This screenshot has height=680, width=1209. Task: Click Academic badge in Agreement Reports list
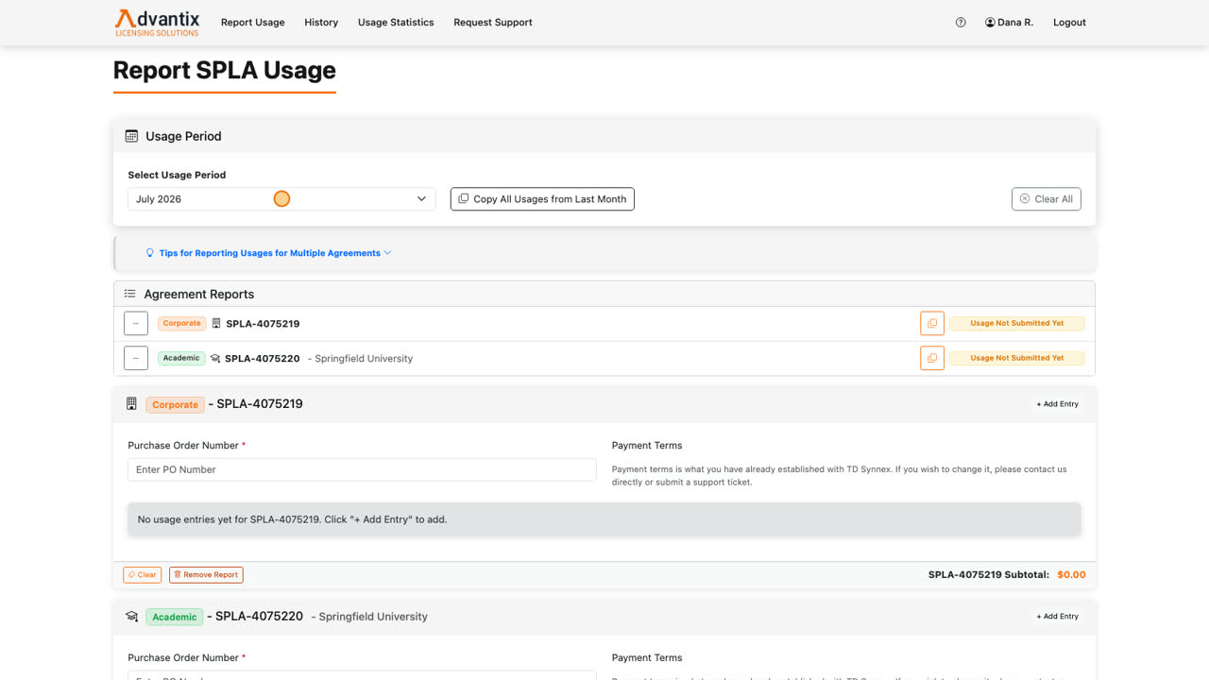(181, 358)
